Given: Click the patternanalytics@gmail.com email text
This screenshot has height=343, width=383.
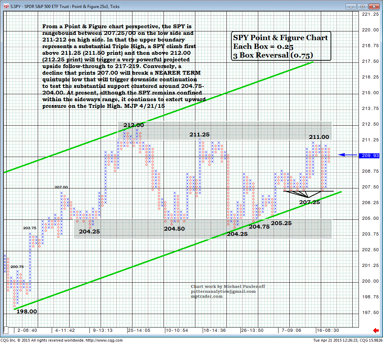Looking at the screenshot, I should 223,291.
